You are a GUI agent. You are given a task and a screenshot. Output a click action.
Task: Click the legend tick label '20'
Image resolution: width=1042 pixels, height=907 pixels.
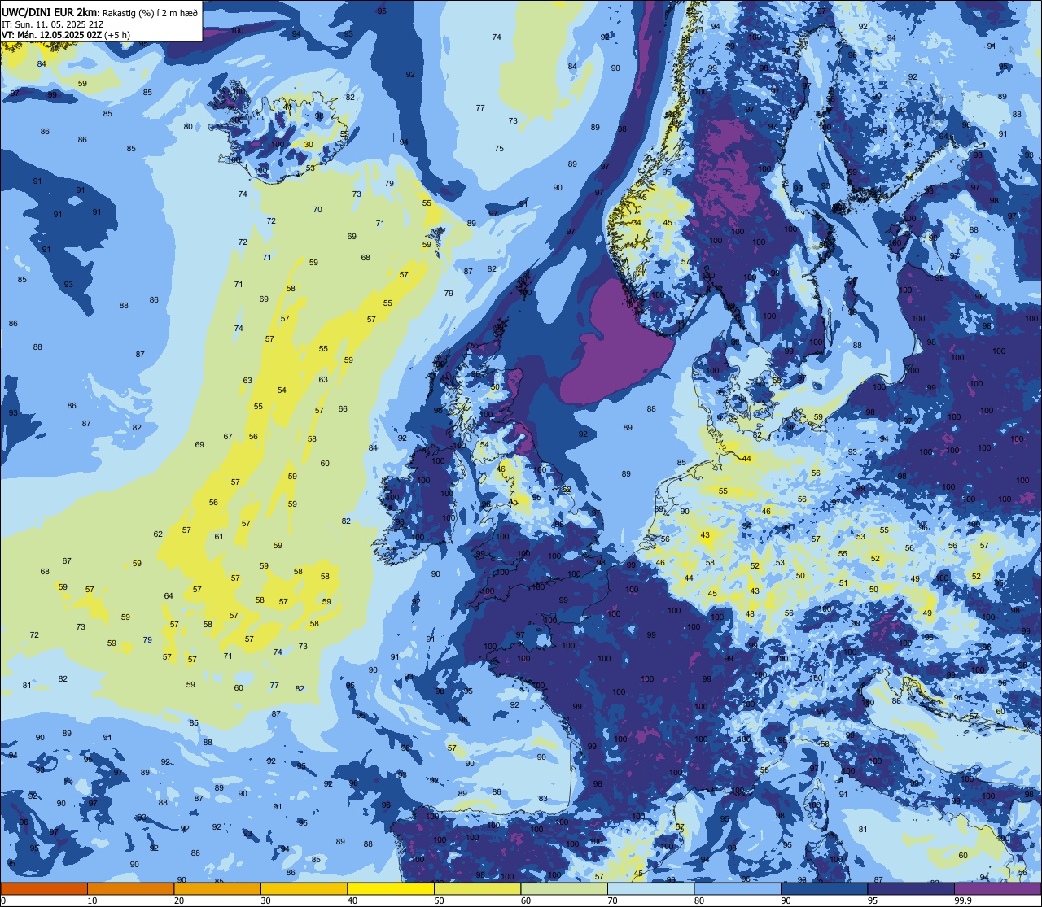[x=179, y=900]
